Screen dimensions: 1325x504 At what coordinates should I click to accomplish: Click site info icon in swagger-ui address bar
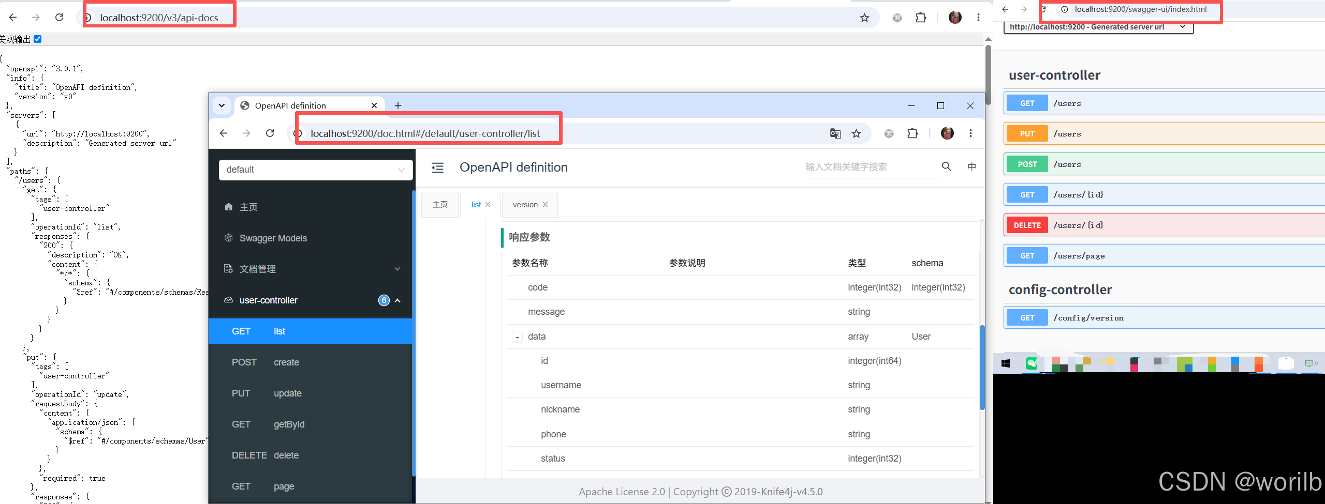tap(1065, 9)
